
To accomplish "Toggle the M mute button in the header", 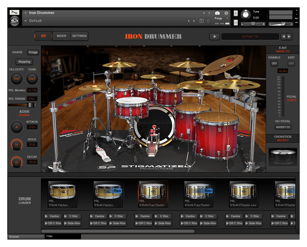I will coord(236,22).
